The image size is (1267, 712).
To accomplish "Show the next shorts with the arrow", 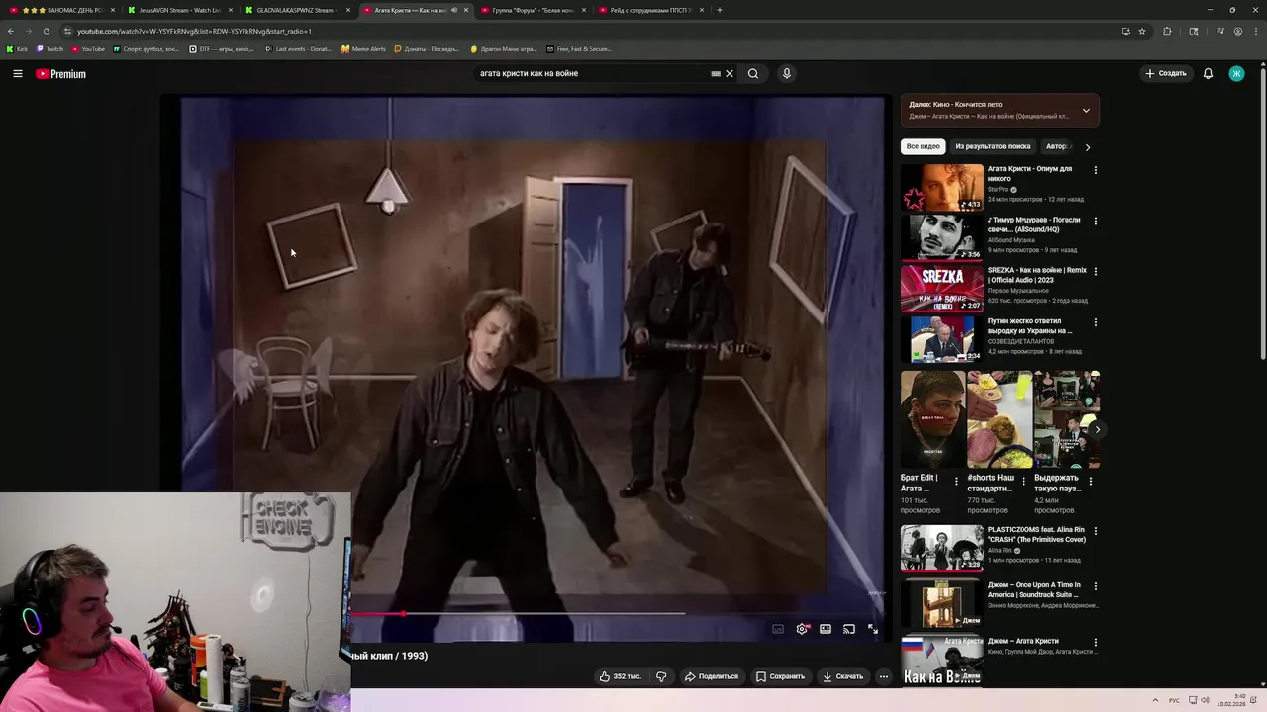I will coord(1097,429).
